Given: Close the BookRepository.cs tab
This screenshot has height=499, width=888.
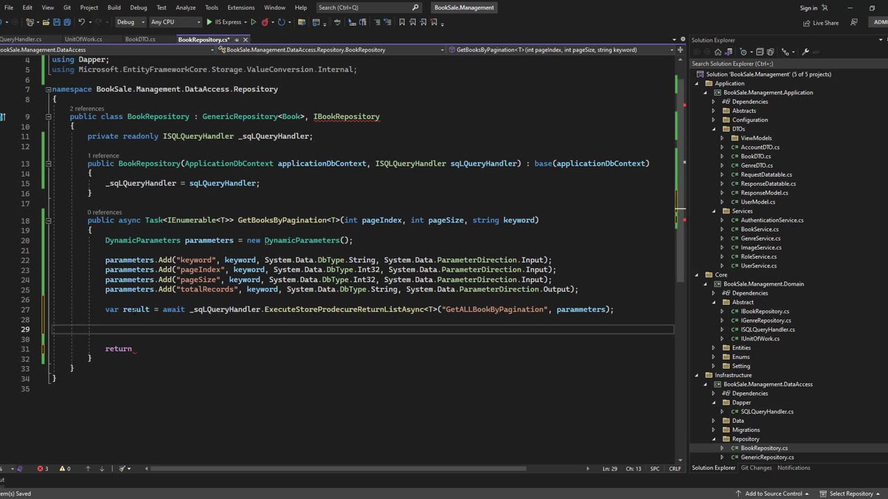Looking at the screenshot, I should tap(245, 40).
